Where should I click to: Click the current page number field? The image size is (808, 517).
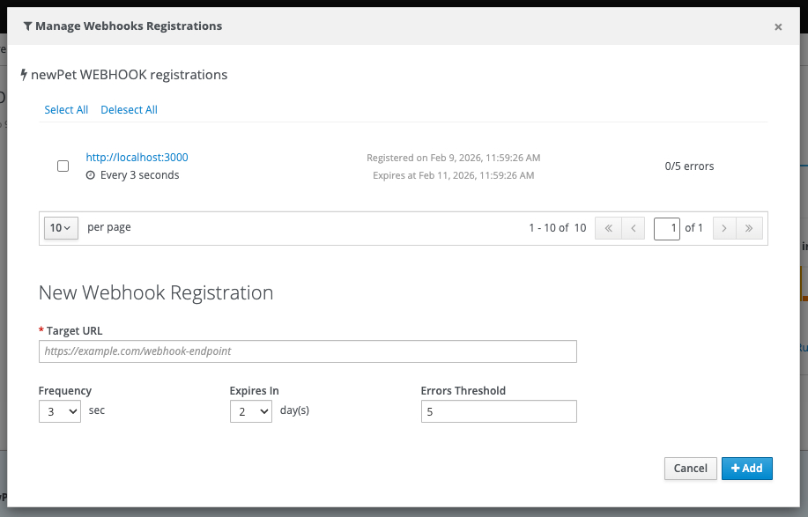667,228
